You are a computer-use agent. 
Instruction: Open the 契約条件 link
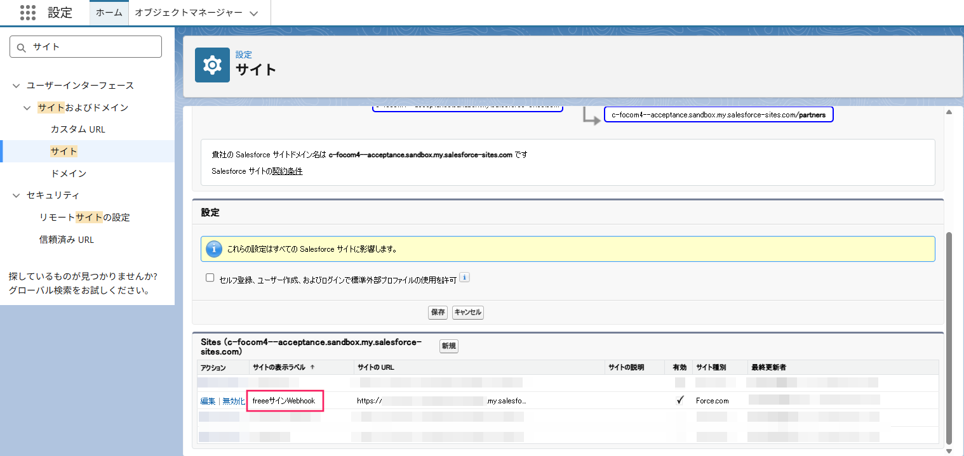tap(287, 171)
